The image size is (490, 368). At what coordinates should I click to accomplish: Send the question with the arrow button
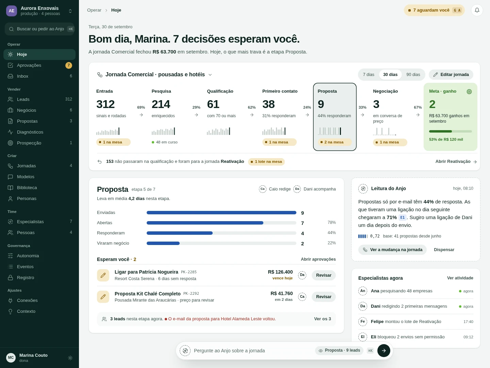point(384,351)
